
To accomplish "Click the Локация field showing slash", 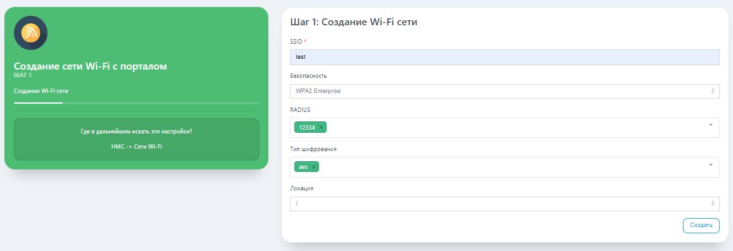I will click(504, 204).
